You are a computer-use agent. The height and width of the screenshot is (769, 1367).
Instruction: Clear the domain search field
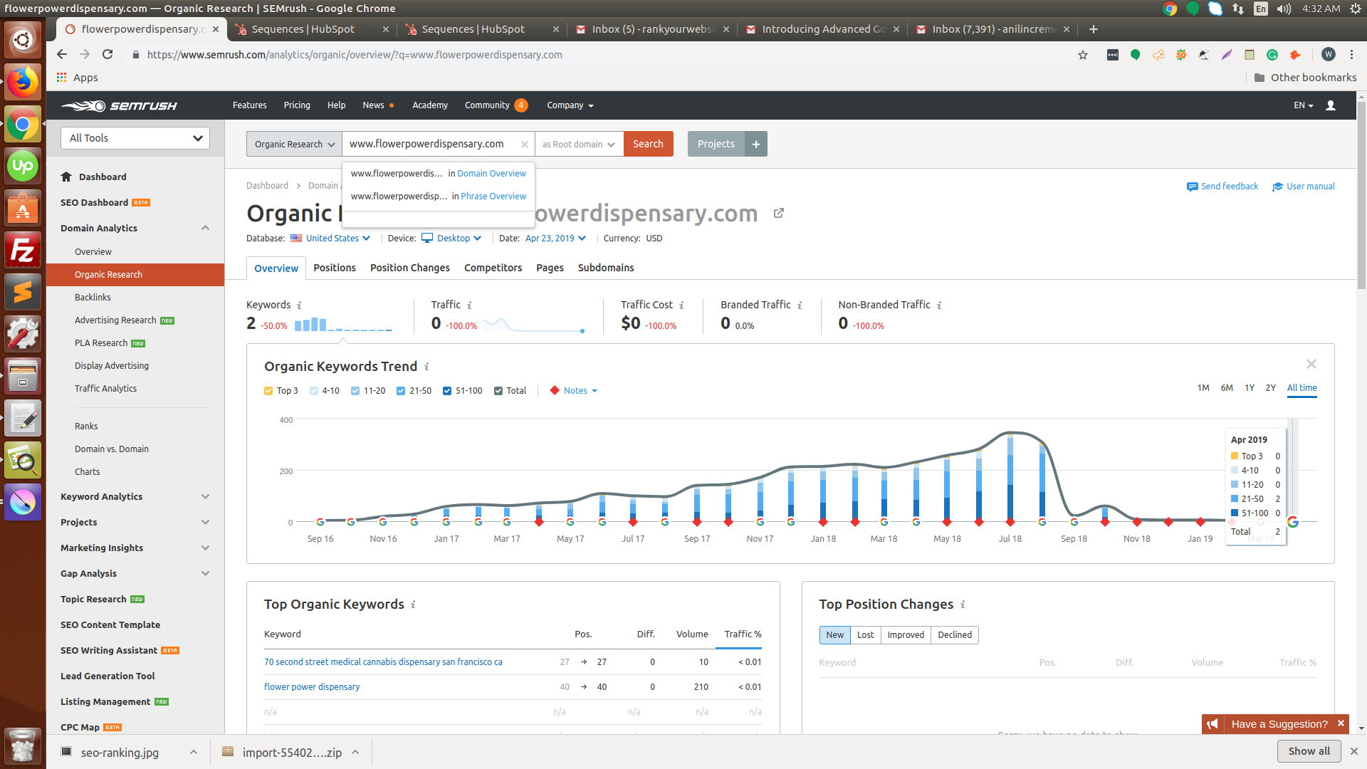tap(524, 144)
